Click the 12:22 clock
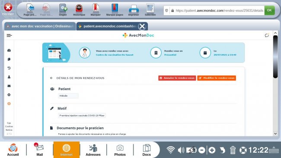This screenshot has width=281, height=158. pyautogui.click(x=258, y=150)
